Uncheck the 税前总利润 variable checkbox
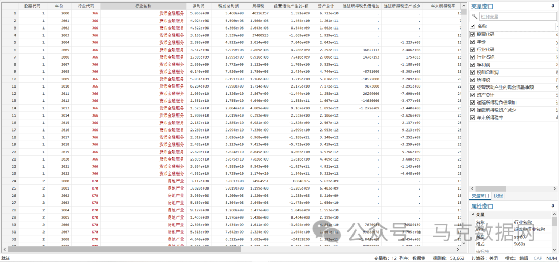 473,72
